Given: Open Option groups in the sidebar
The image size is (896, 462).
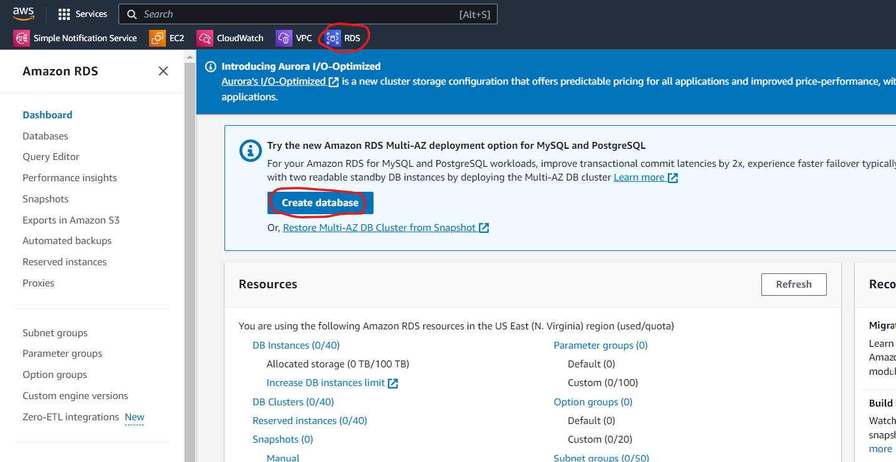Looking at the screenshot, I should [x=55, y=375].
